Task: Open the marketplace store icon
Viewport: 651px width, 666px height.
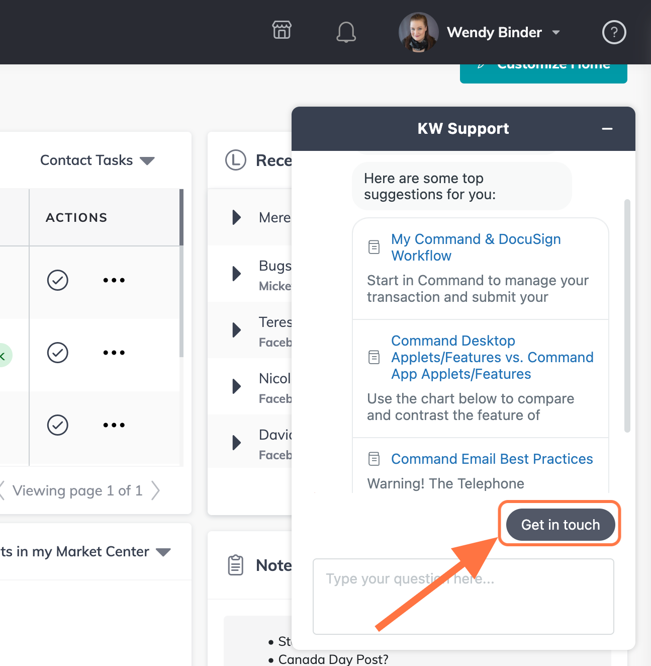Action: click(x=282, y=30)
